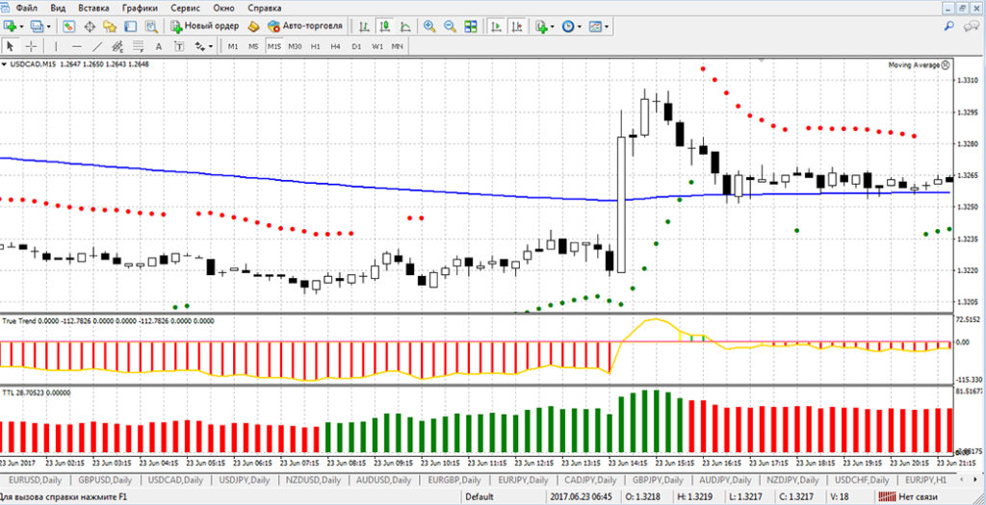The image size is (986, 505).
Task: Expand the new chart dropdown arrow
Action: 22,26
